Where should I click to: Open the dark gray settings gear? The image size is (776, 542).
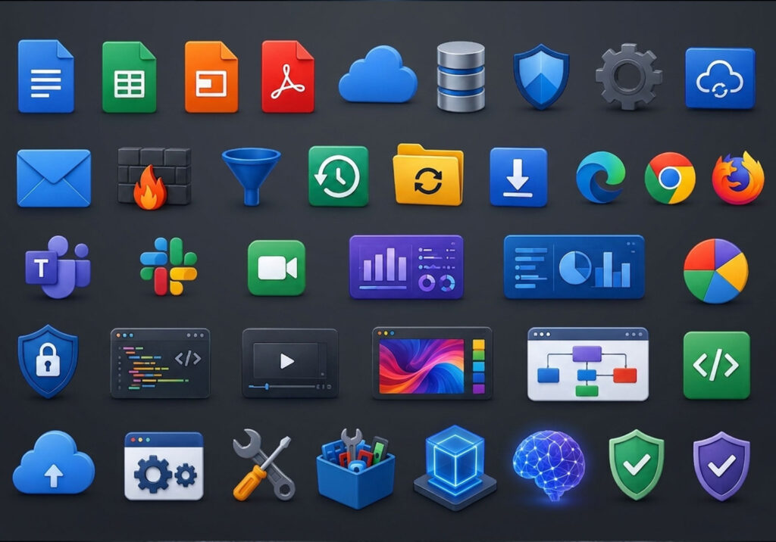(628, 76)
